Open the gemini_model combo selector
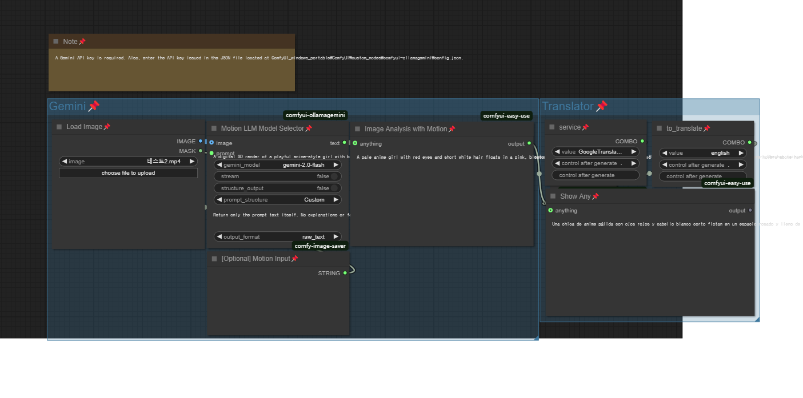The height and width of the screenshot is (398, 803). click(x=278, y=164)
